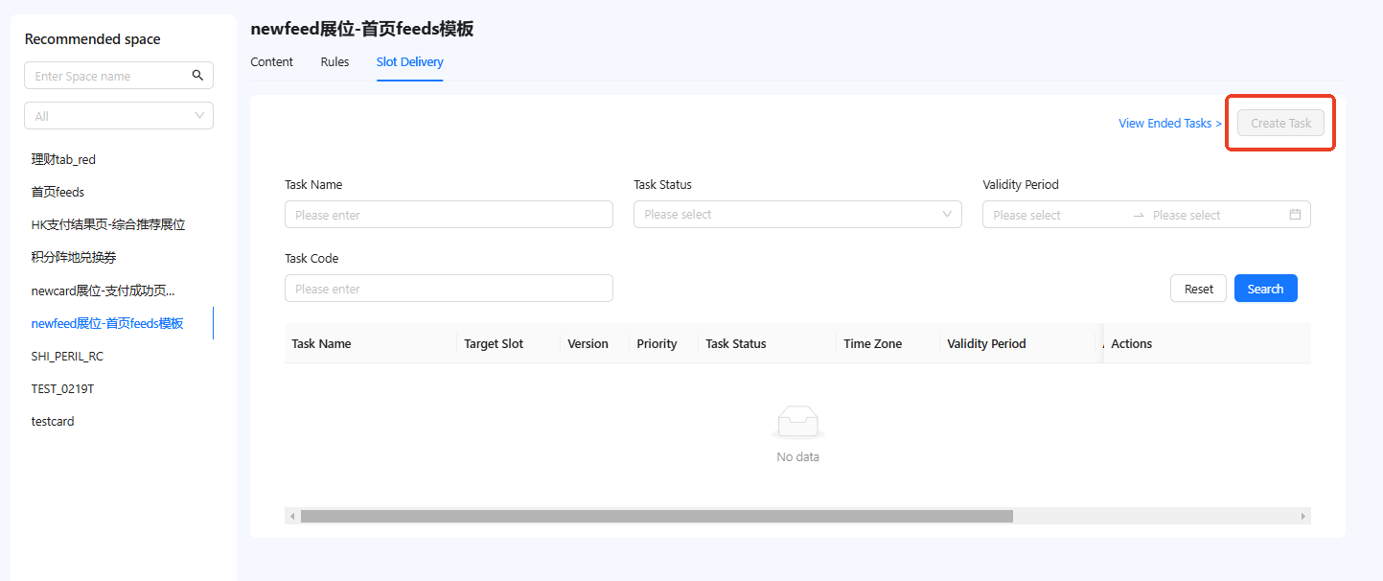
Task: Click the Create Task button
Action: pyautogui.click(x=1280, y=124)
